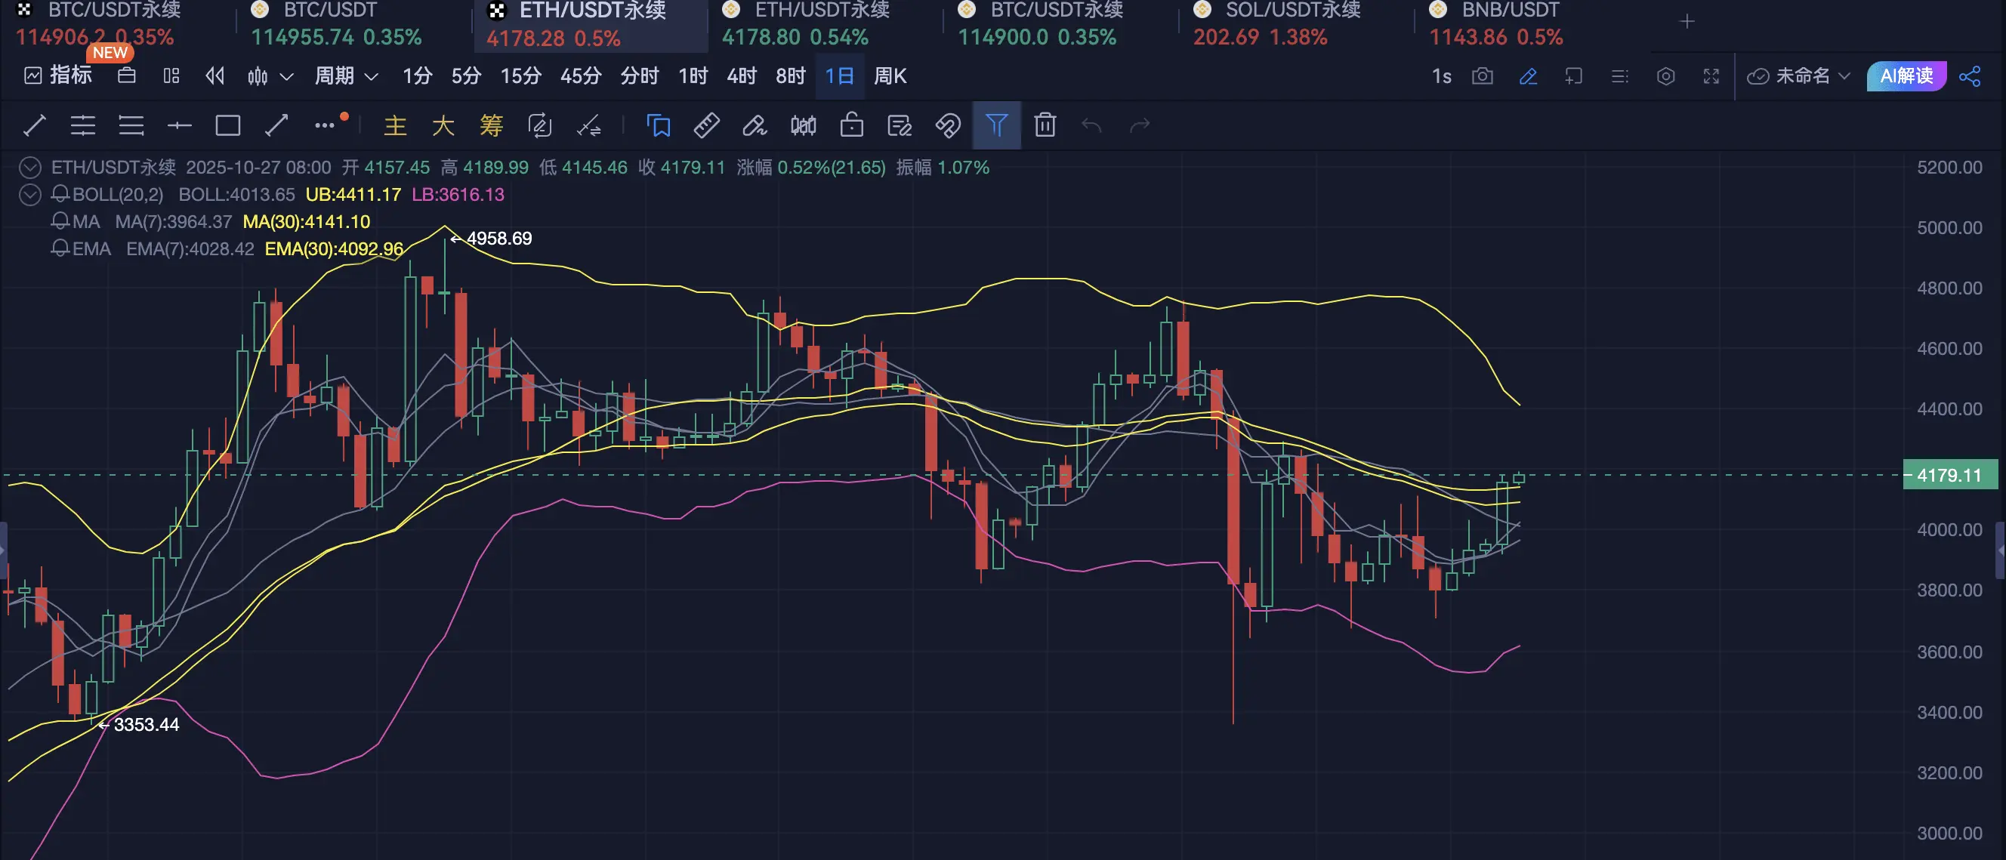Click the 4179.11 current price label
Image resolution: width=2006 pixels, height=860 pixels.
[1949, 475]
